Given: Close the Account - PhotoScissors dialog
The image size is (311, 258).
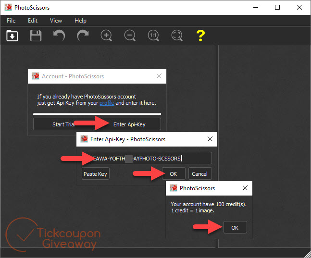Looking at the screenshot, I should (x=159, y=76).
